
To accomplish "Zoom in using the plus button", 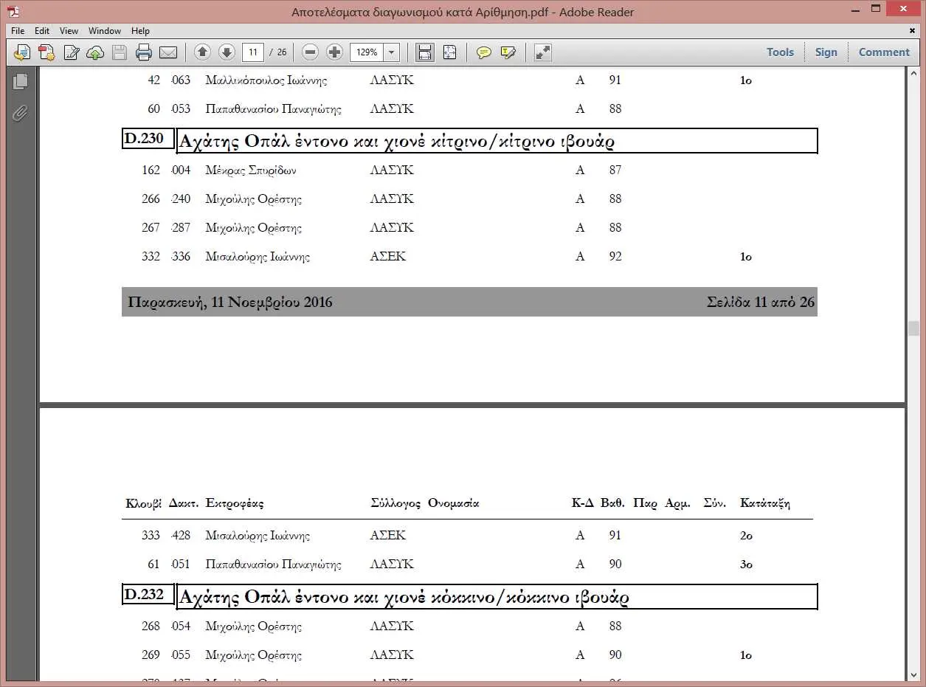I will (334, 52).
